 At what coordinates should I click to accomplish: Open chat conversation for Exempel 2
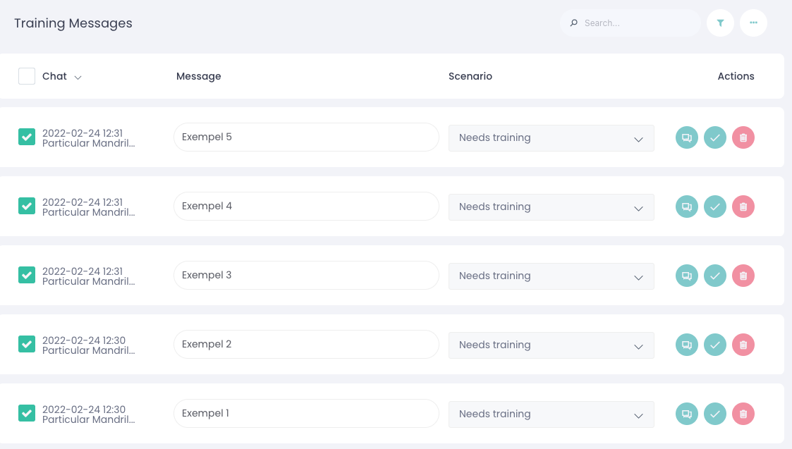[x=687, y=345]
